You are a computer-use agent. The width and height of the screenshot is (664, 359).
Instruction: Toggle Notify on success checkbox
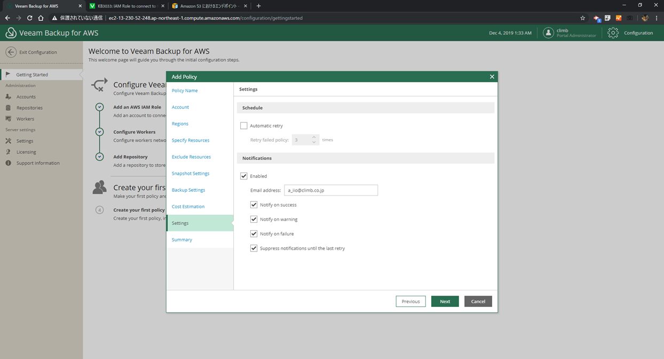[x=254, y=205]
